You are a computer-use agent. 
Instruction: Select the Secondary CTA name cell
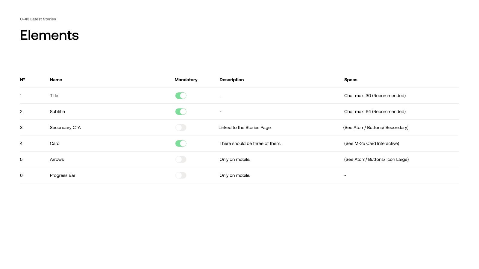pyautogui.click(x=65, y=128)
